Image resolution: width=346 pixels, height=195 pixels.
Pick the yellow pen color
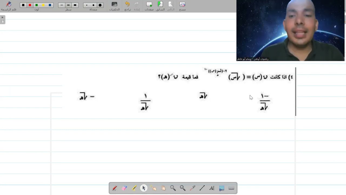[43, 5]
